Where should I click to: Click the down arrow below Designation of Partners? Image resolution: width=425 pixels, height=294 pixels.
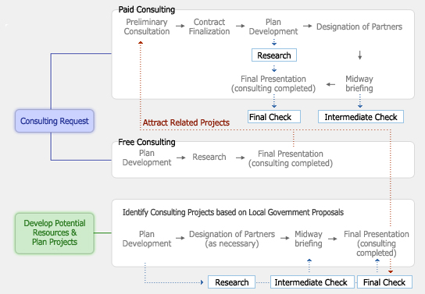coord(360,55)
